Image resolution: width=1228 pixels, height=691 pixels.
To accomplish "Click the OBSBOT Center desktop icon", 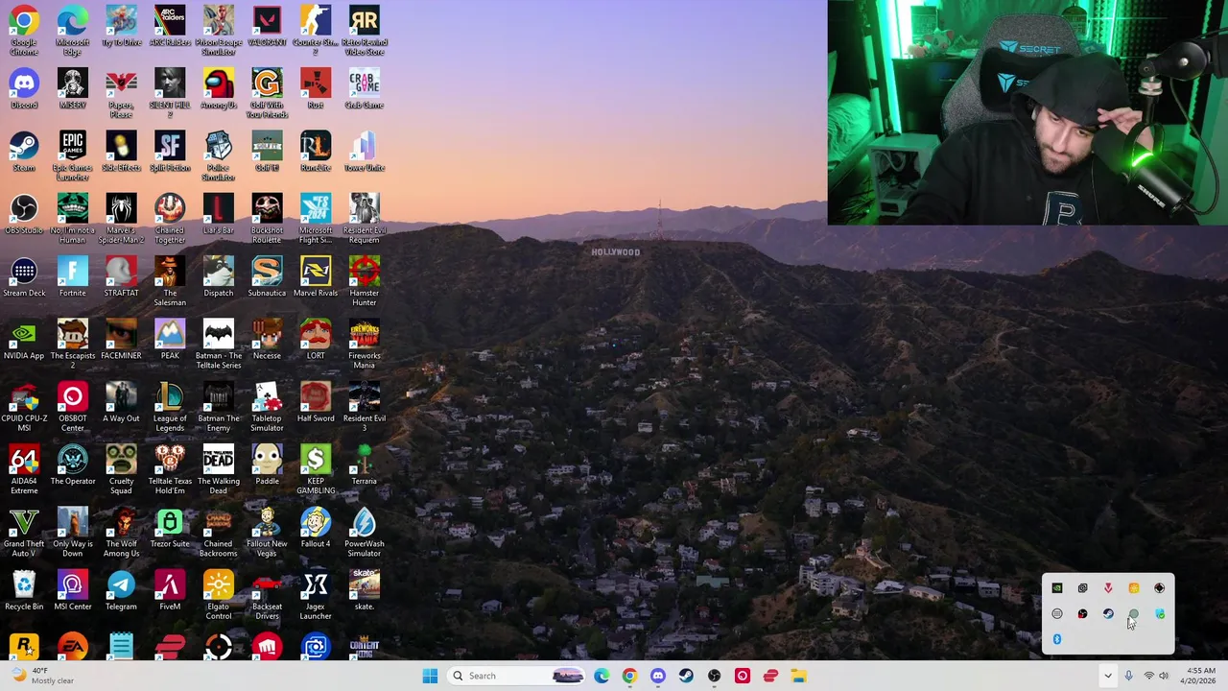I will click(x=72, y=406).
